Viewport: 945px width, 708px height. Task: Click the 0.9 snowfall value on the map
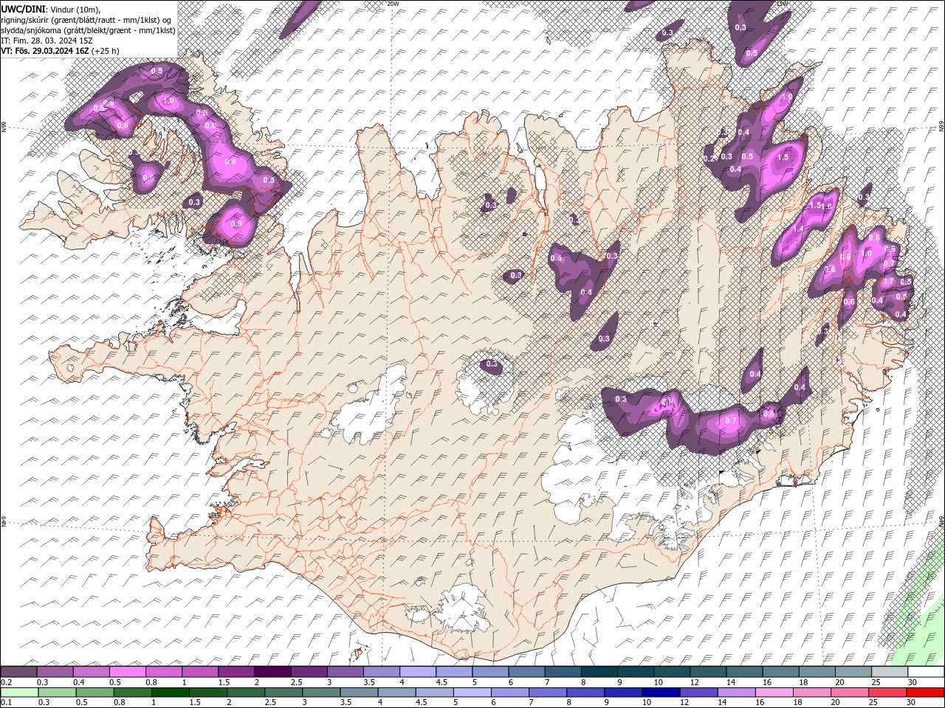(236, 223)
